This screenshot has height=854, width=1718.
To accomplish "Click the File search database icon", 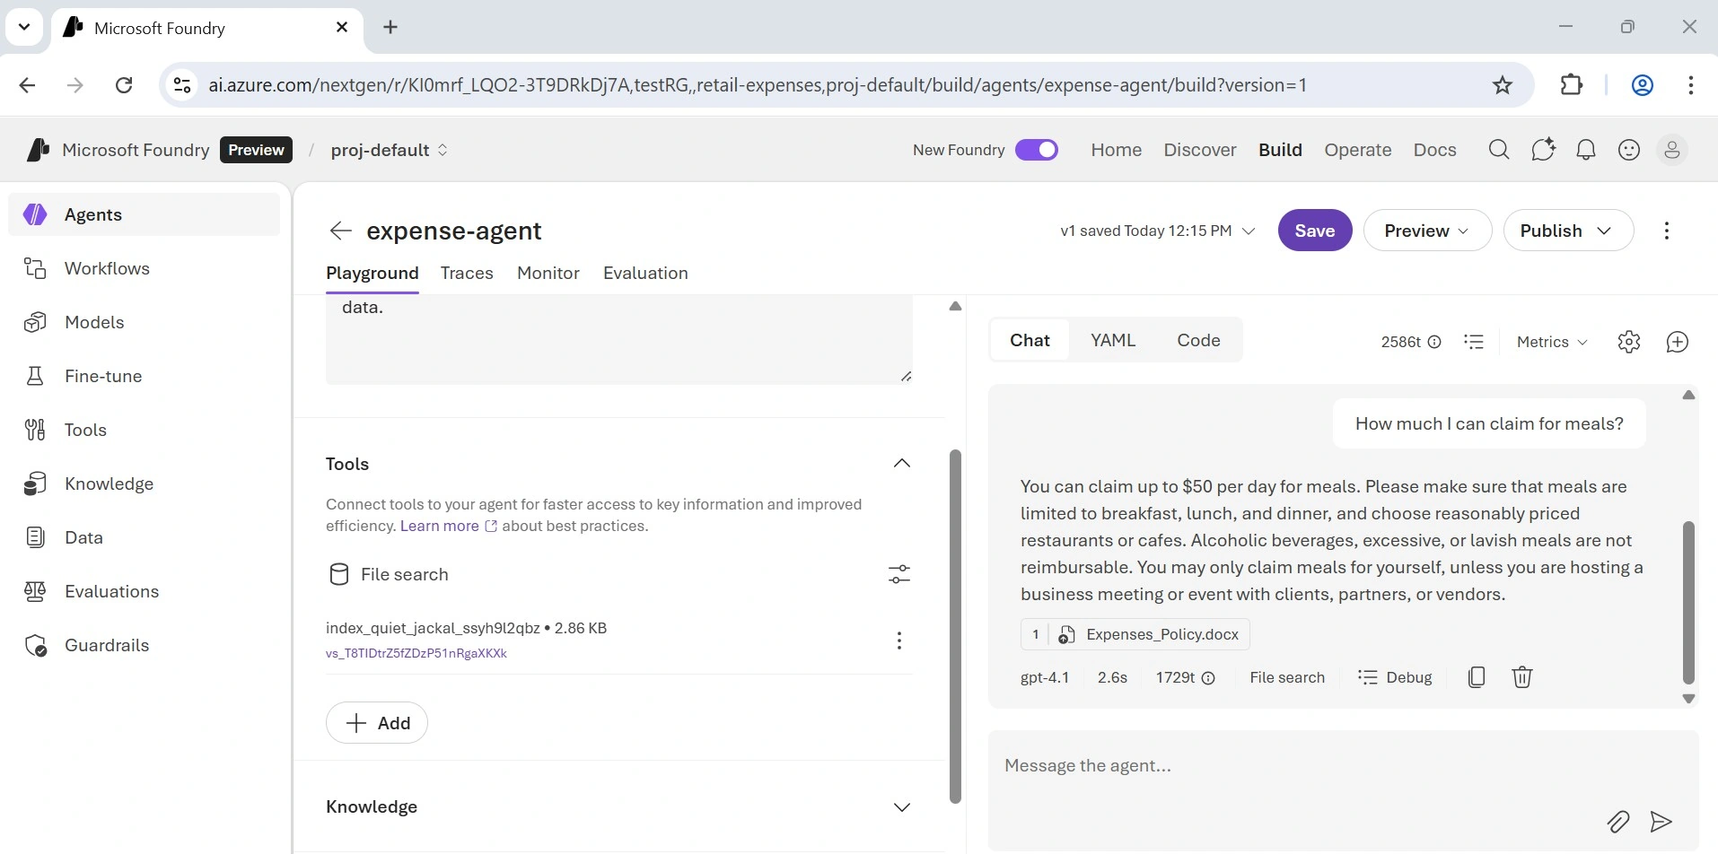I will tap(339, 574).
